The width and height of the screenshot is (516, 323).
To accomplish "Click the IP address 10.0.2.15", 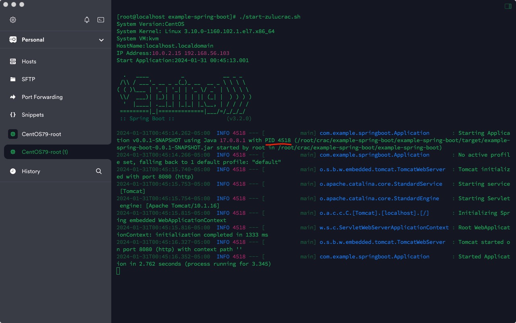I will coord(166,53).
